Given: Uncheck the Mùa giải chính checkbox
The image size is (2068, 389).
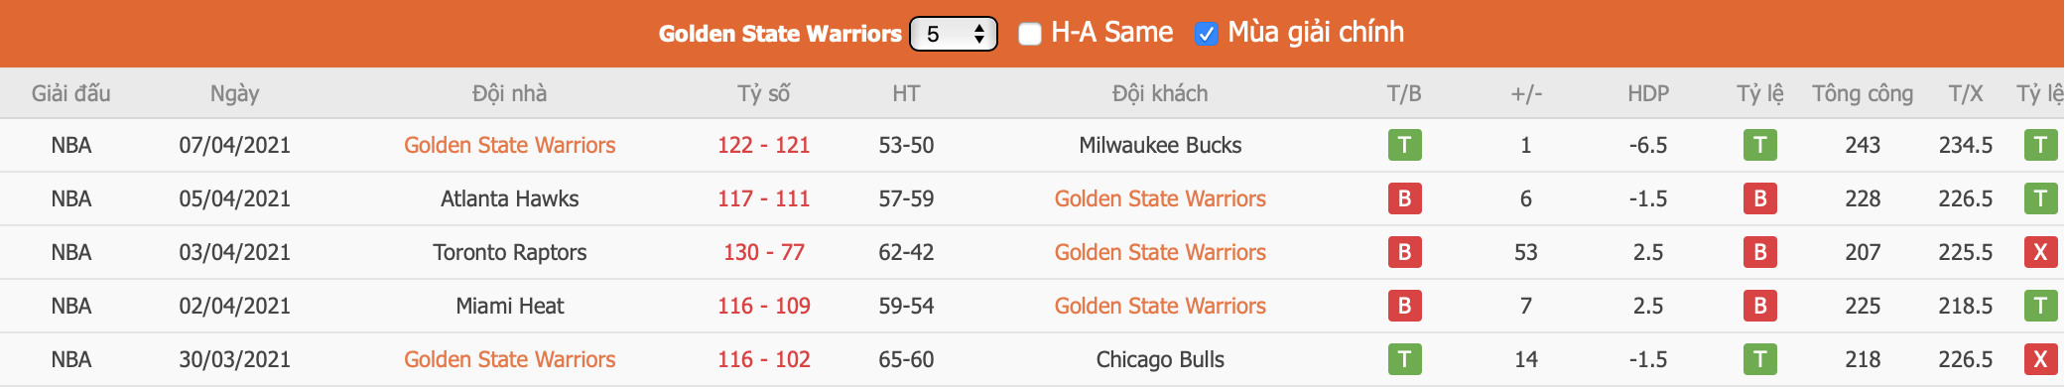Looking at the screenshot, I should 1206,34.
